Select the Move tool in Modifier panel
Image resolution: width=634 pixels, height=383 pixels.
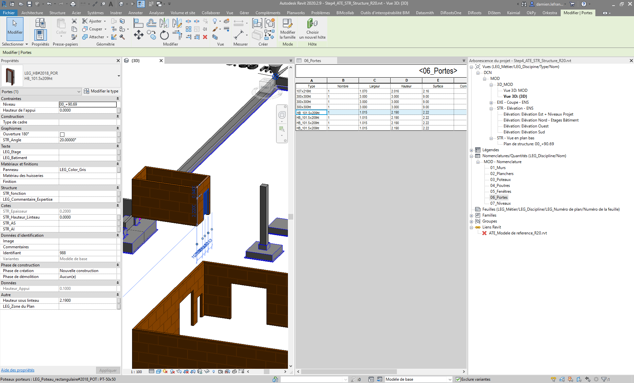[x=138, y=35]
